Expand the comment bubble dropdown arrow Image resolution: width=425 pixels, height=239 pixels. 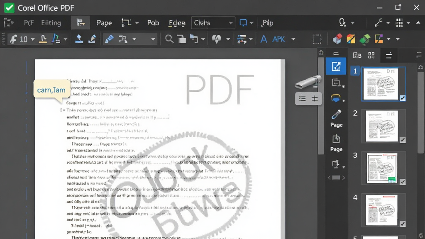tap(252, 23)
